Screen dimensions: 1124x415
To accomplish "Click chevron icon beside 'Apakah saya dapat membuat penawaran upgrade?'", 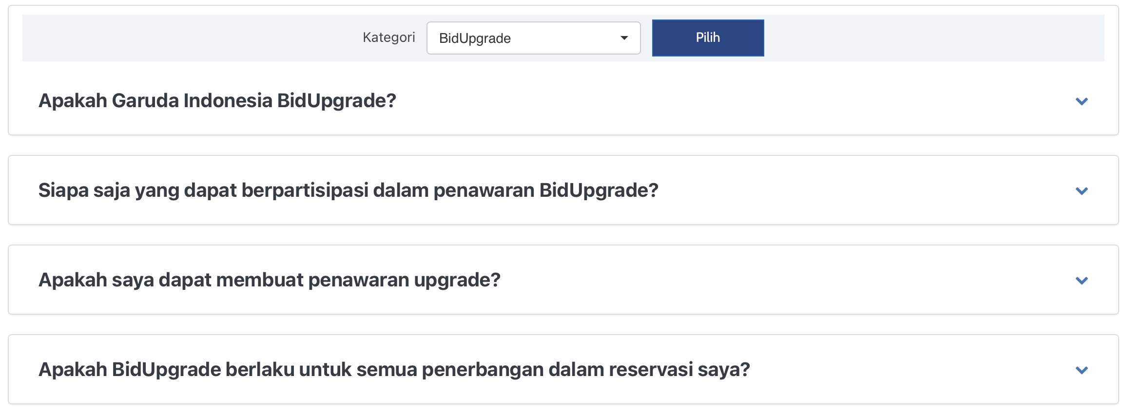I will [x=1082, y=281].
